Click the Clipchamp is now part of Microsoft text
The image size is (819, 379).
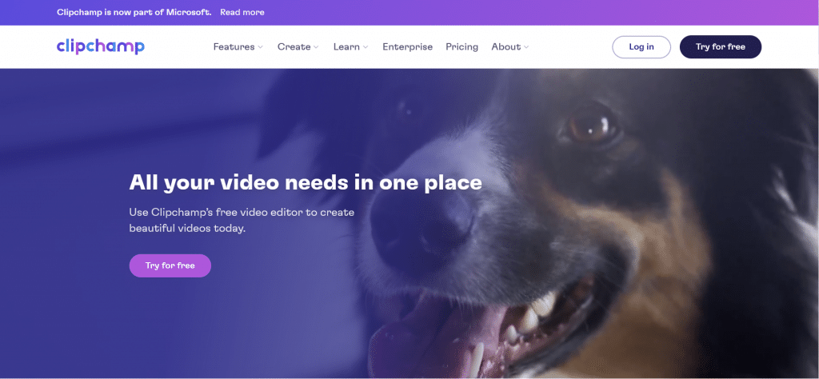point(134,12)
